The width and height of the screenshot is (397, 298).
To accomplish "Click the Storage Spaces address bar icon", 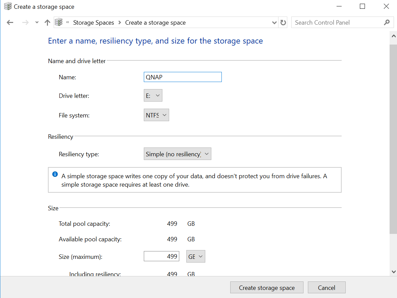I will (59, 22).
